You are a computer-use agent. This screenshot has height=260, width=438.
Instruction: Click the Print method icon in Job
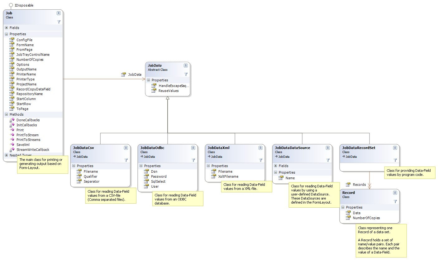click(12, 130)
